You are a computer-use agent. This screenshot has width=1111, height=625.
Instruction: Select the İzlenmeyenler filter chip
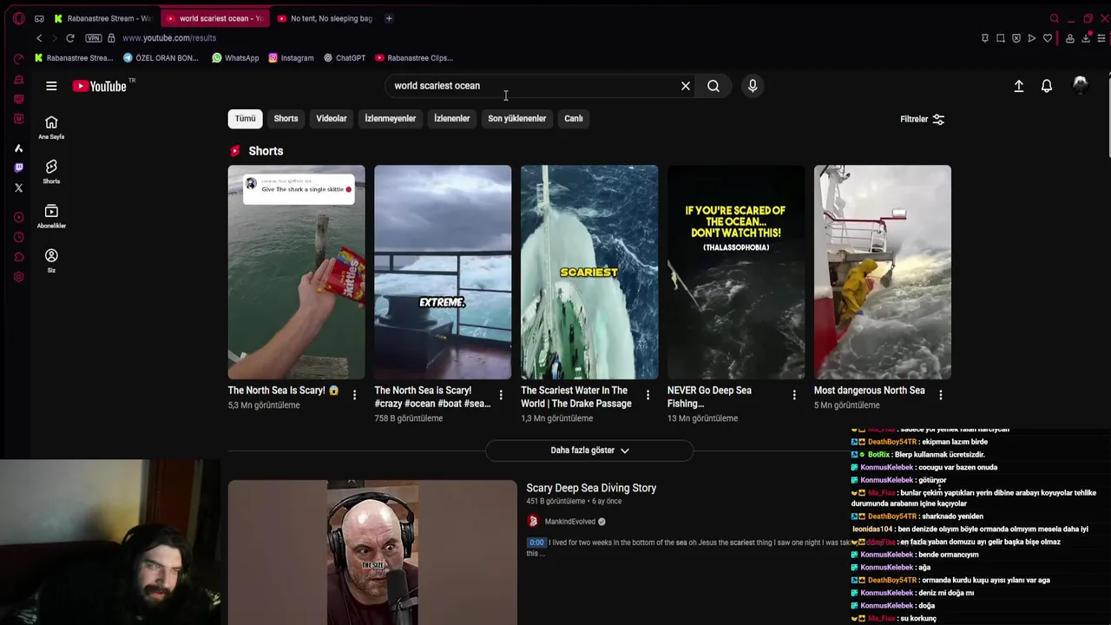(391, 119)
